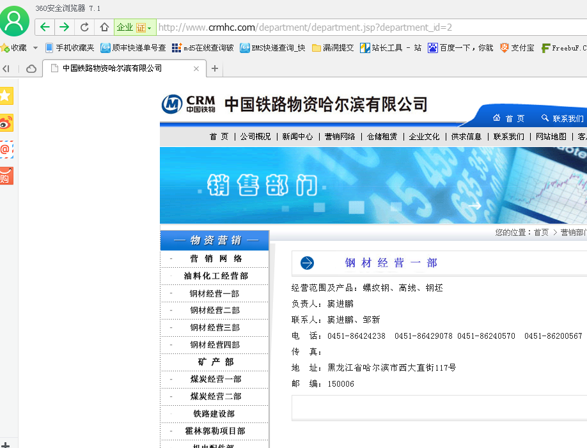Open md5在线查询破 bookmark
Screen dimensions: 587x448
click(x=203, y=48)
